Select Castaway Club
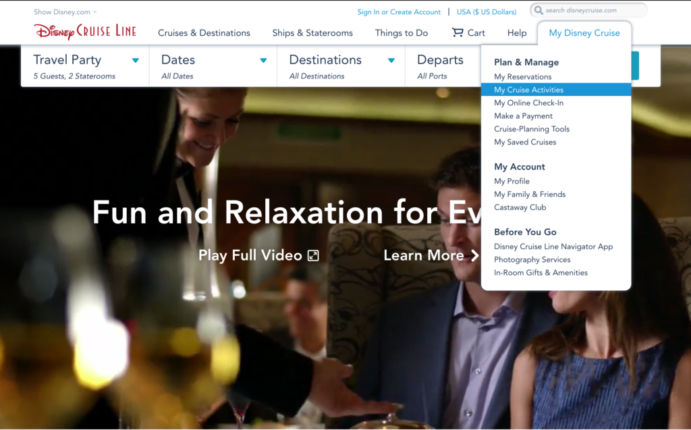Screen dimensions: 691x430 pos(520,207)
